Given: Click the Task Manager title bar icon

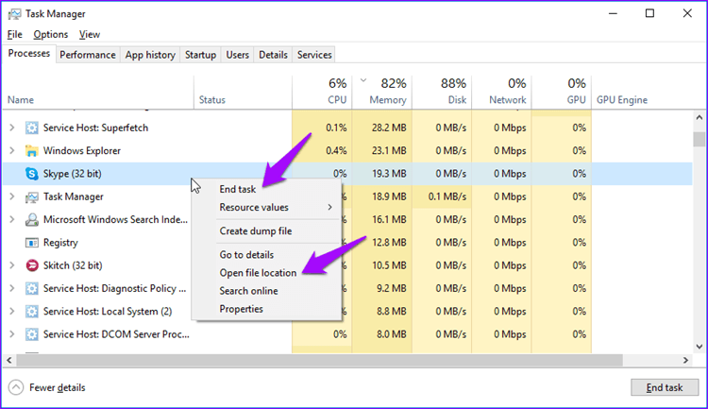Looking at the screenshot, I should pyautogui.click(x=14, y=14).
